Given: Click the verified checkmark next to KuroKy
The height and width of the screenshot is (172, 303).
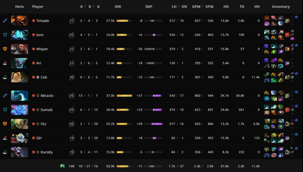Looking at the screenshot, I should (34, 152).
